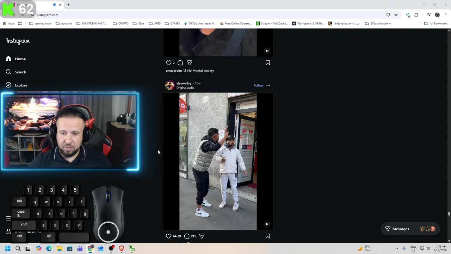Viewport: 451px width, 254px height.
Task: Bookmark this page with the star icon
Action: tap(396, 15)
